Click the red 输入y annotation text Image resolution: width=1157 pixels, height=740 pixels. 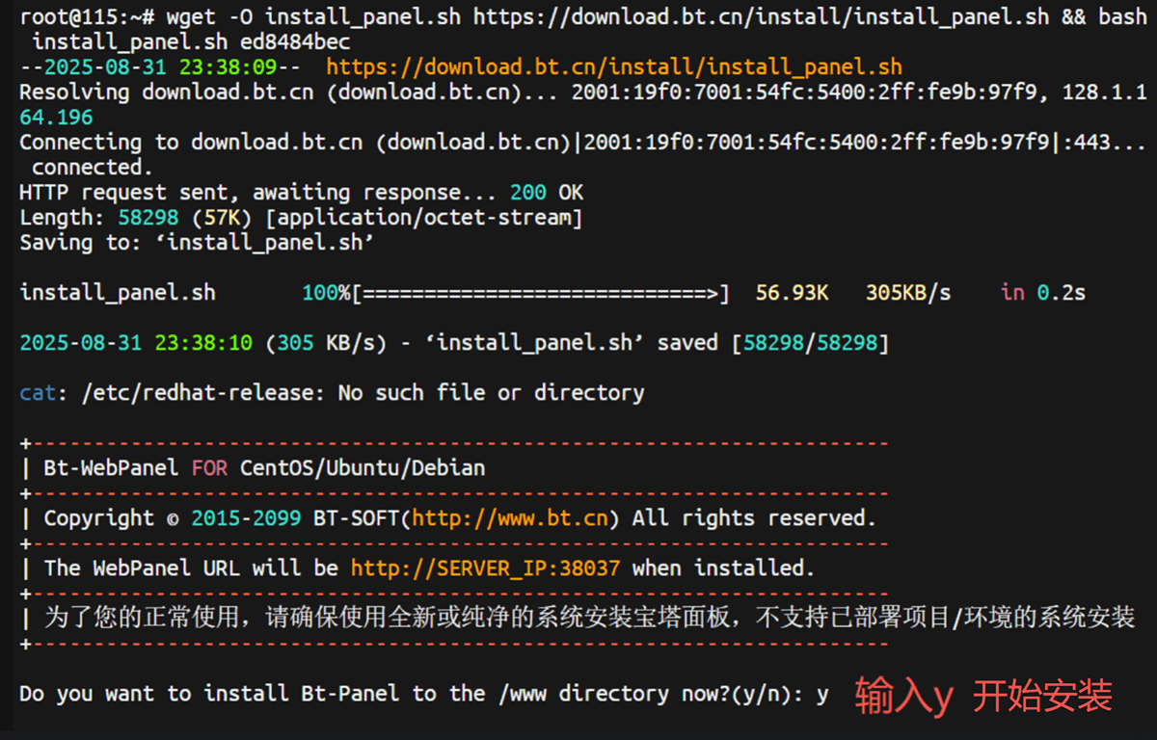coord(903,696)
